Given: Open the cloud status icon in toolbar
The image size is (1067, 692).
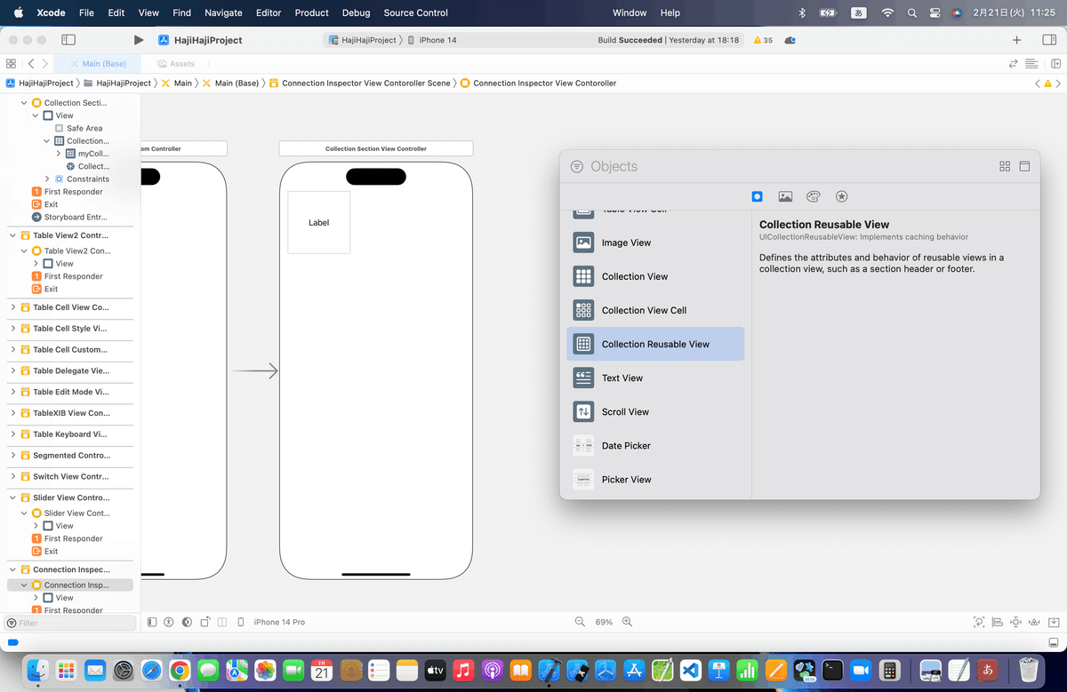Looking at the screenshot, I should pos(790,40).
